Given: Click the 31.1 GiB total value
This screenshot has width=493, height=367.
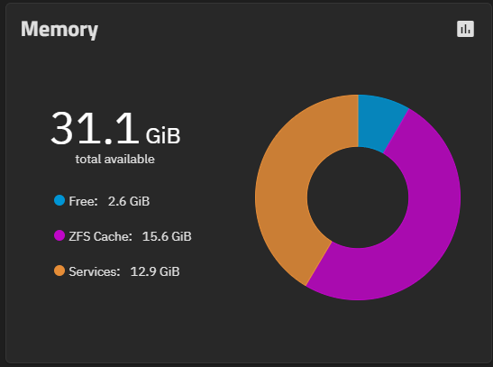Looking at the screenshot, I should pos(115,129).
